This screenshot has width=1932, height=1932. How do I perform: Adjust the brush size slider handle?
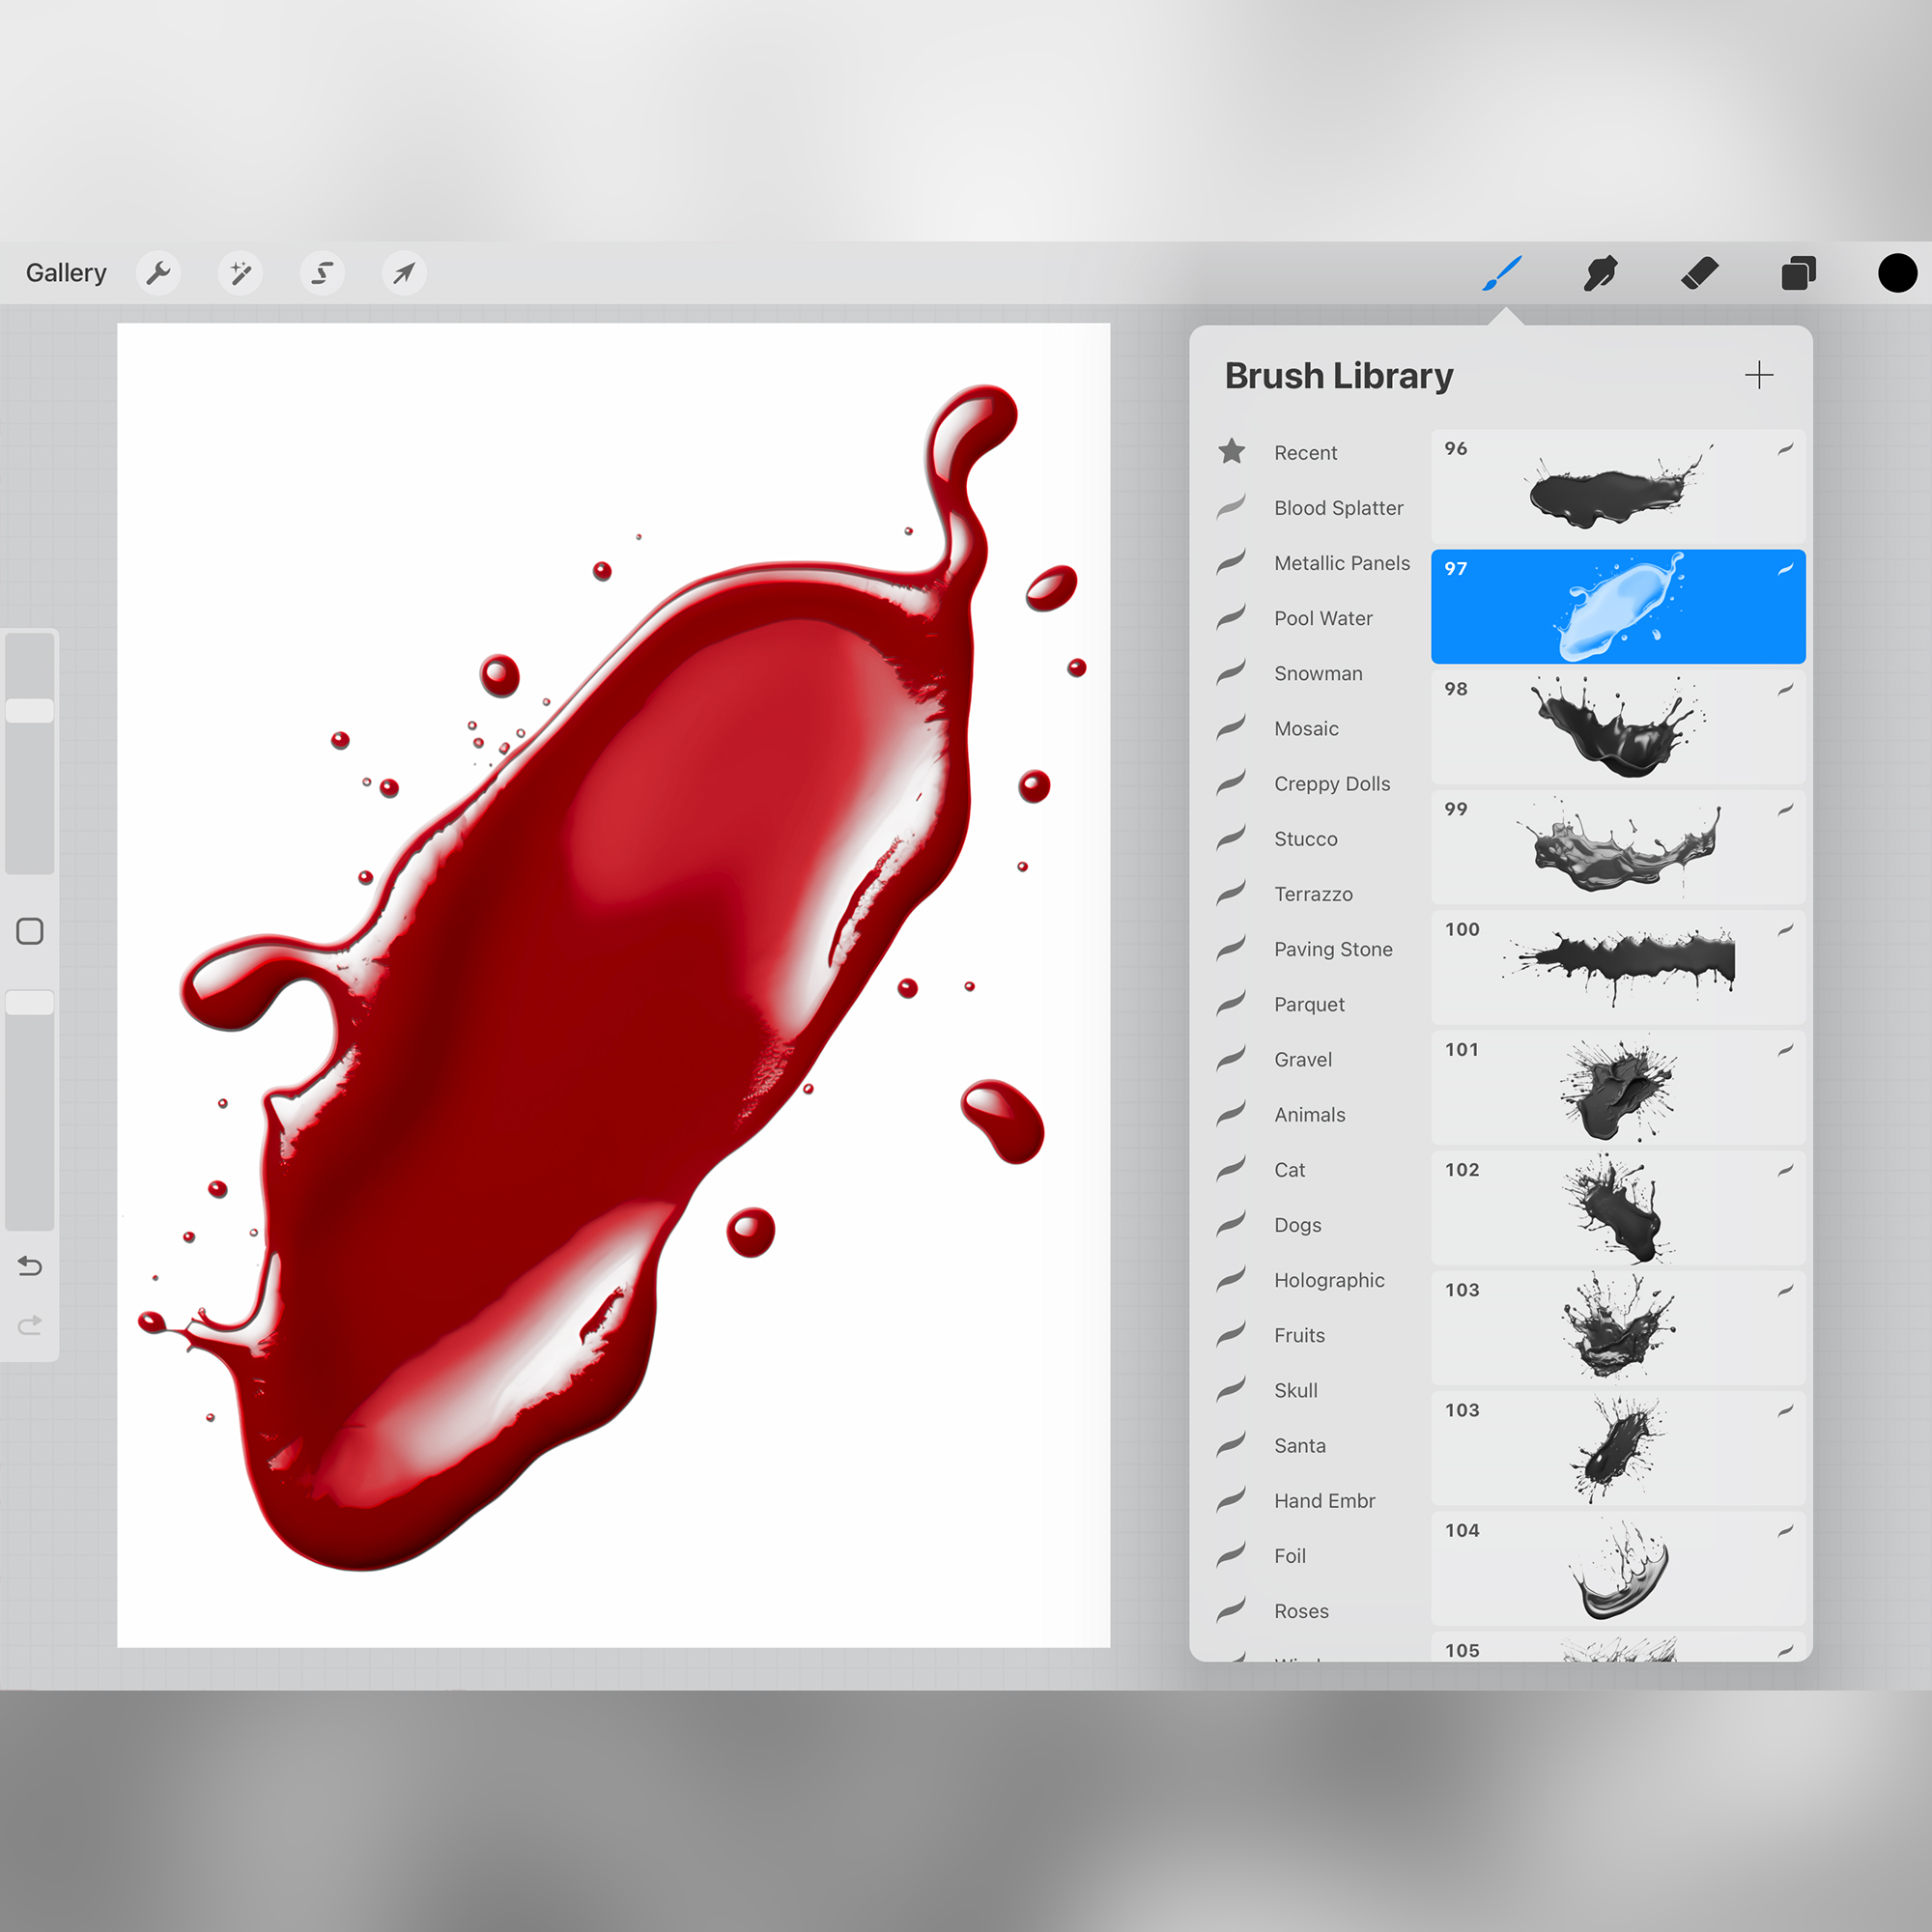30,711
